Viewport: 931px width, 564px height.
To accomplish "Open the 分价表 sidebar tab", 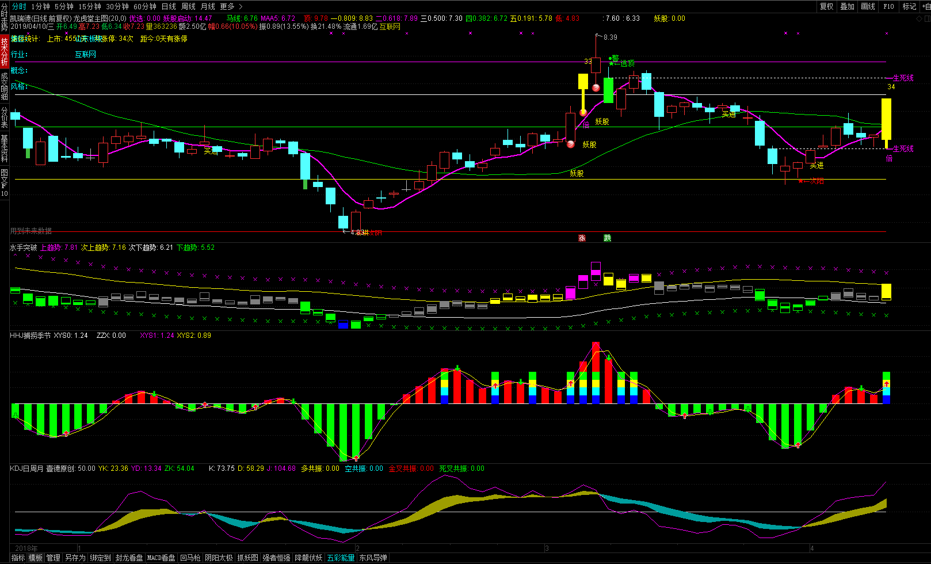I will coord(5,118).
